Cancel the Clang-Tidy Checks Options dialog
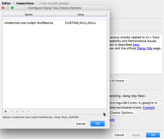 [81, 124]
